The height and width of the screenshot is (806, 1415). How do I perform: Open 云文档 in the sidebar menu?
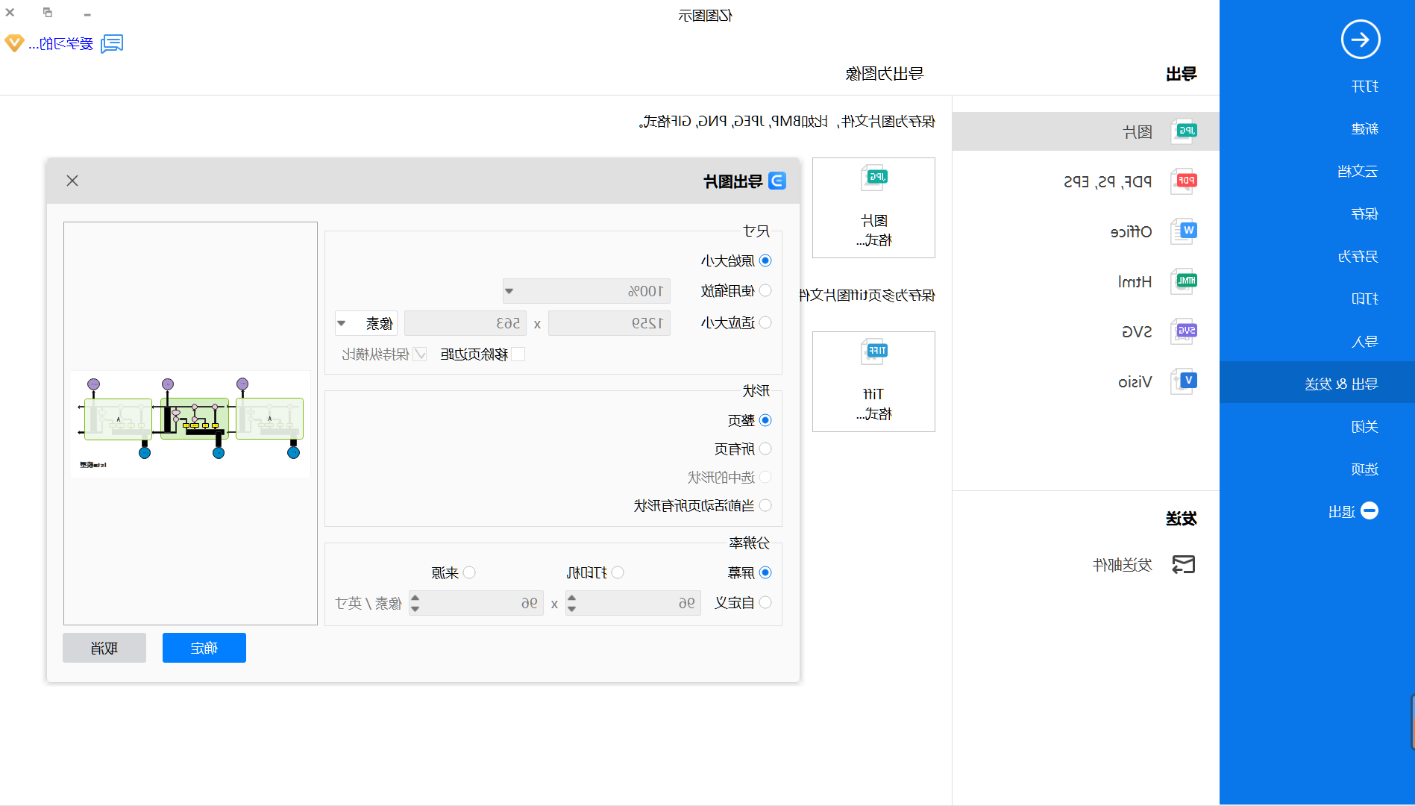pyautogui.click(x=1358, y=172)
